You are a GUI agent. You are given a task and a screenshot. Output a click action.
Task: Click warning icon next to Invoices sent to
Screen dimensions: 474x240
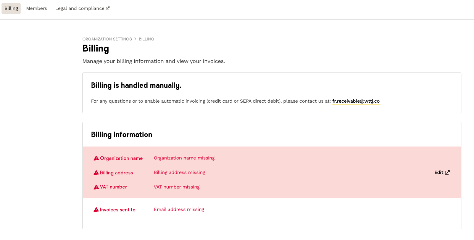tap(96, 209)
